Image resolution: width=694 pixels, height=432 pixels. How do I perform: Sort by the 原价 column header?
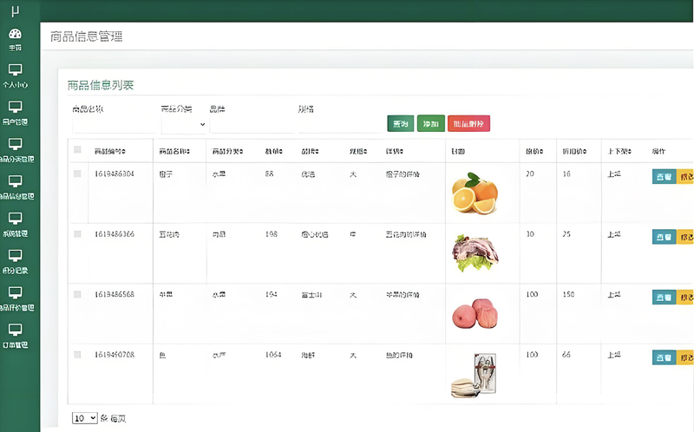pyautogui.click(x=533, y=151)
